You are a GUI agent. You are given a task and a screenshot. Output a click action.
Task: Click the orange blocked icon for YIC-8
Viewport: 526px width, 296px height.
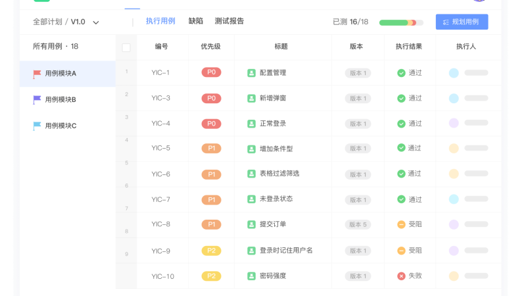[x=401, y=224]
